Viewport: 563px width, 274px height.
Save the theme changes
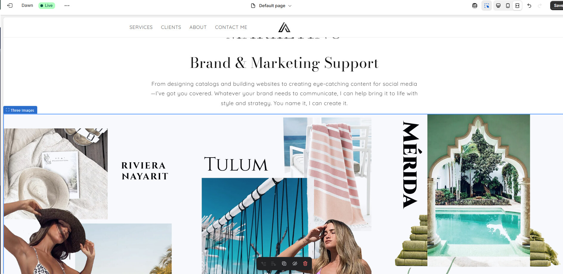557,5
